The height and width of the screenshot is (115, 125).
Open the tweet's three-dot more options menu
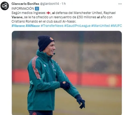[x=120, y=4]
